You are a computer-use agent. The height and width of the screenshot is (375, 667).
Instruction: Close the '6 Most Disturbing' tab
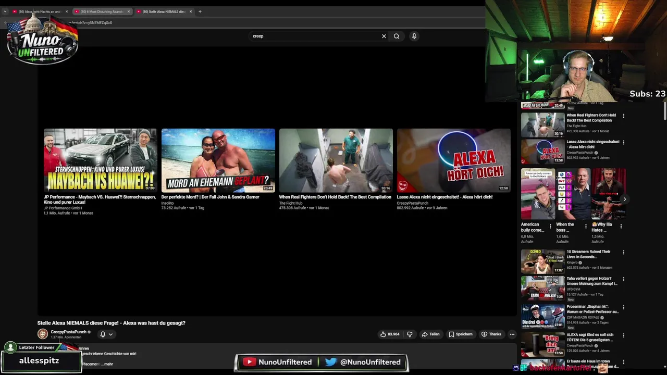coord(129,11)
